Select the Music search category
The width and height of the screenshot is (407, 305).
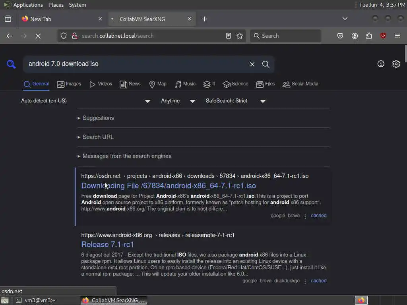tap(185, 84)
